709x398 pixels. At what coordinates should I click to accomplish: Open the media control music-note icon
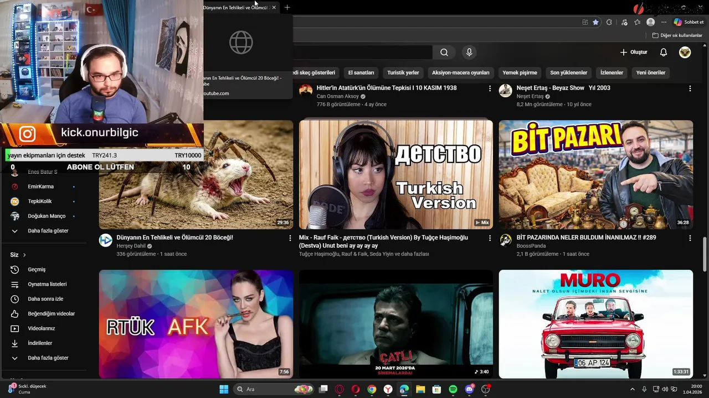624,22
